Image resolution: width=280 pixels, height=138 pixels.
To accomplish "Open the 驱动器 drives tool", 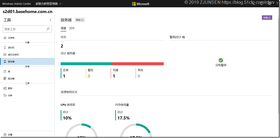I will [27, 79].
